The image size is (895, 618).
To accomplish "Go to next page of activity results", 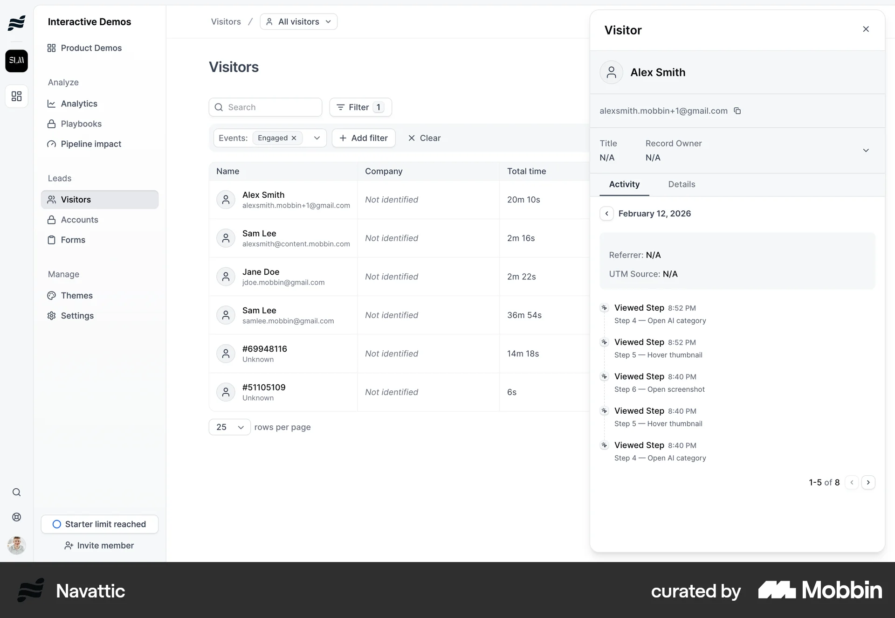I will click(x=868, y=482).
